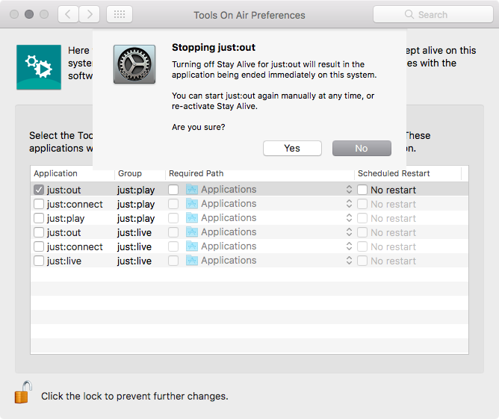
Task: Click the orange padlock icon
Action: tap(23, 392)
